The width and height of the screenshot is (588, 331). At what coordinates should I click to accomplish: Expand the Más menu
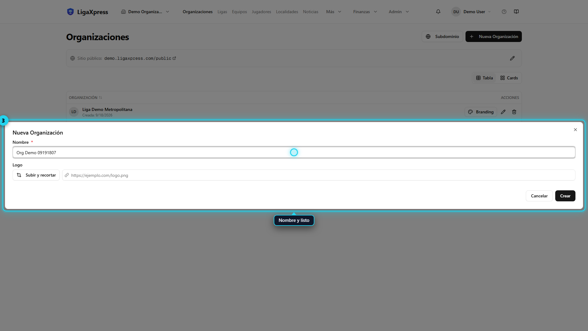coord(334,12)
